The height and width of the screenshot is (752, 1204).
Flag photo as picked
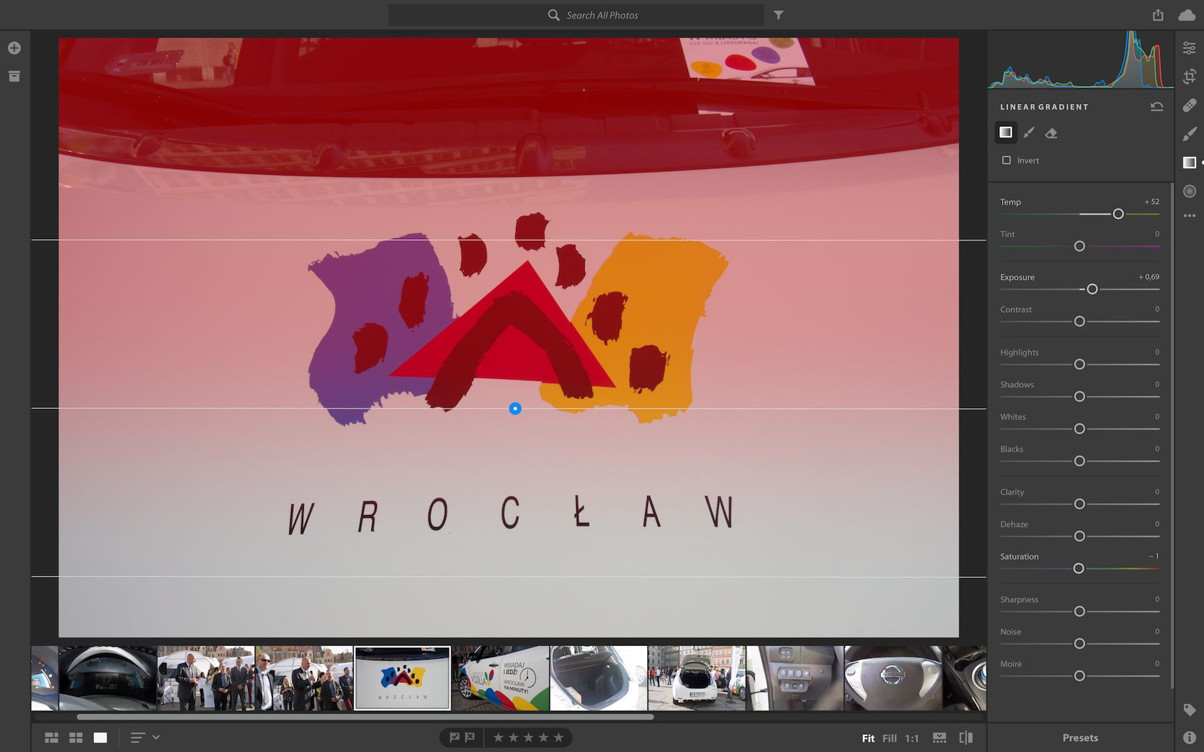point(454,737)
